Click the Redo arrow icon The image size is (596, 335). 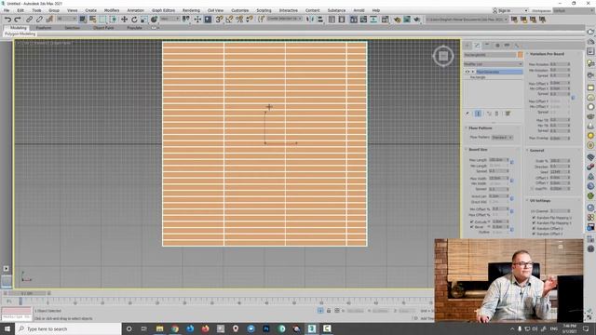tap(18, 19)
